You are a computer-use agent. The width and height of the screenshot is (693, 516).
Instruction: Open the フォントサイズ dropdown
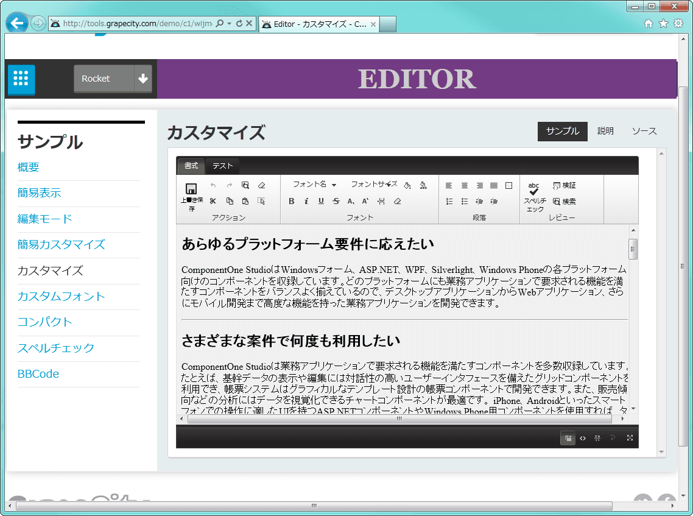[374, 185]
